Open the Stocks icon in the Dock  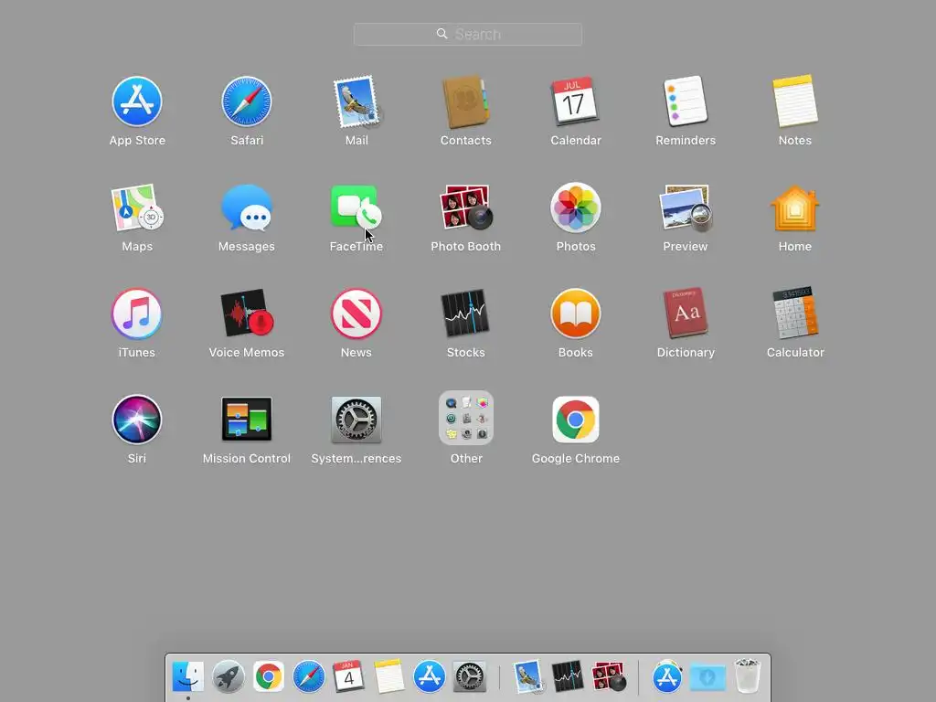[x=567, y=677]
